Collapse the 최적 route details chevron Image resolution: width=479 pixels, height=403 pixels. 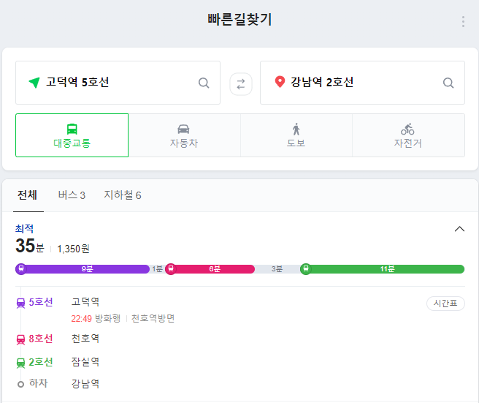coord(459,229)
